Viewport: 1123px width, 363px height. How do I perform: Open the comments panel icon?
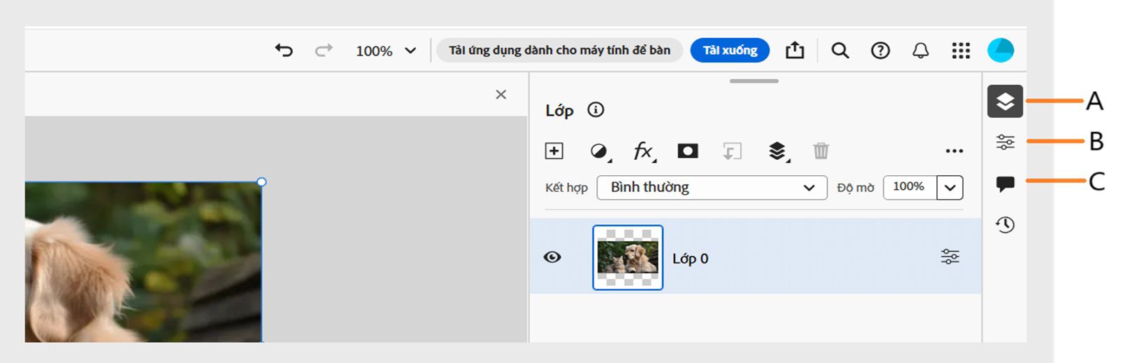[x=1005, y=184]
